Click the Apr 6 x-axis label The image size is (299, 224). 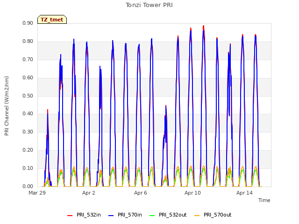pyautogui.click(x=141, y=193)
